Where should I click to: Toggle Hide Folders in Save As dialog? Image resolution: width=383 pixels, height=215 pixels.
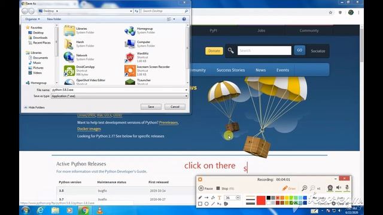34,107
